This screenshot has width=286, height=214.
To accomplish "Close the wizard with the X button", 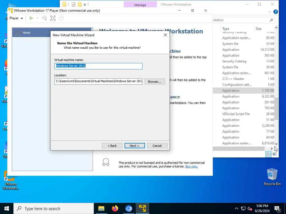I will [165, 35].
